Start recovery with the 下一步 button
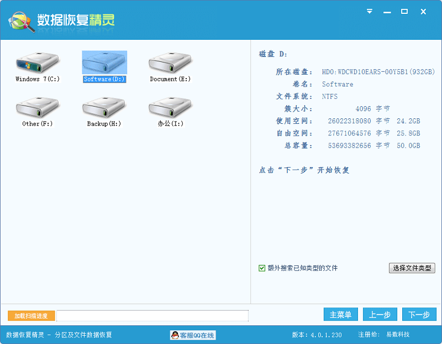442x344 pixels. coord(419,314)
